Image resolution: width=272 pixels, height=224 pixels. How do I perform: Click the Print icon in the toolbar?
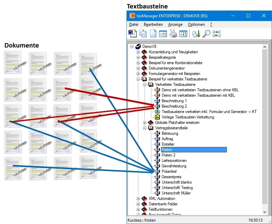click(172, 33)
